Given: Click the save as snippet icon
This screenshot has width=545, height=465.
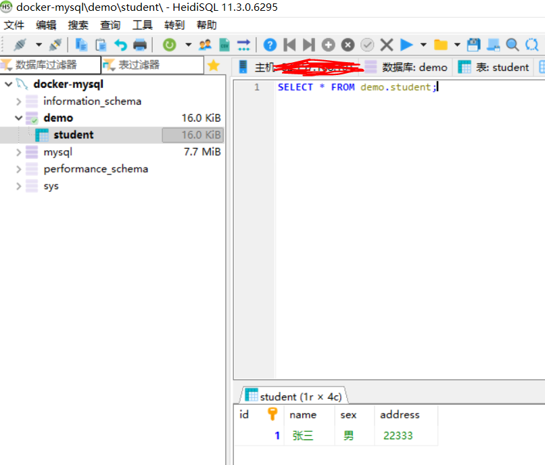Looking at the screenshot, I should pos(493,45).
